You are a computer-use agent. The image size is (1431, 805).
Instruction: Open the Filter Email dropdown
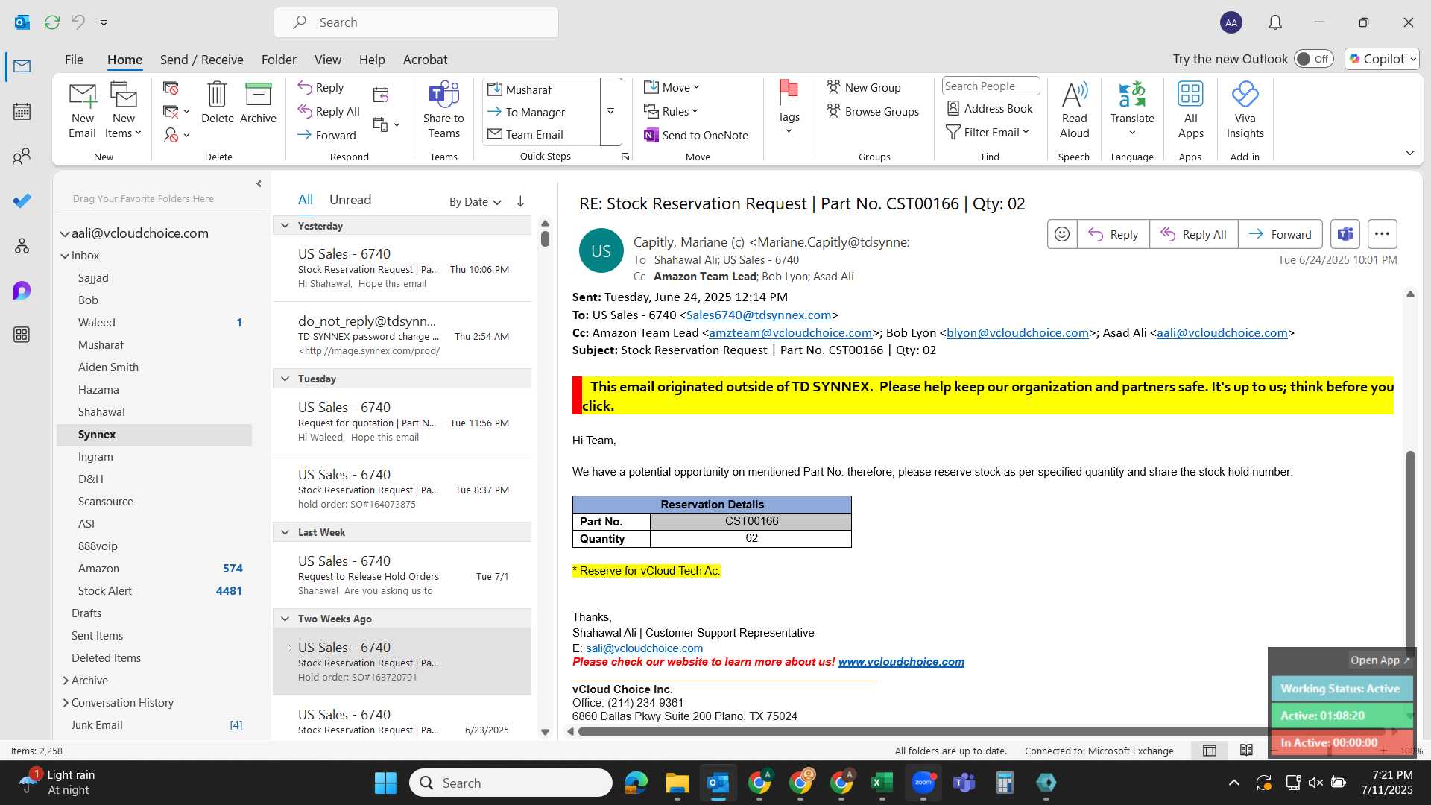(988, 132)
